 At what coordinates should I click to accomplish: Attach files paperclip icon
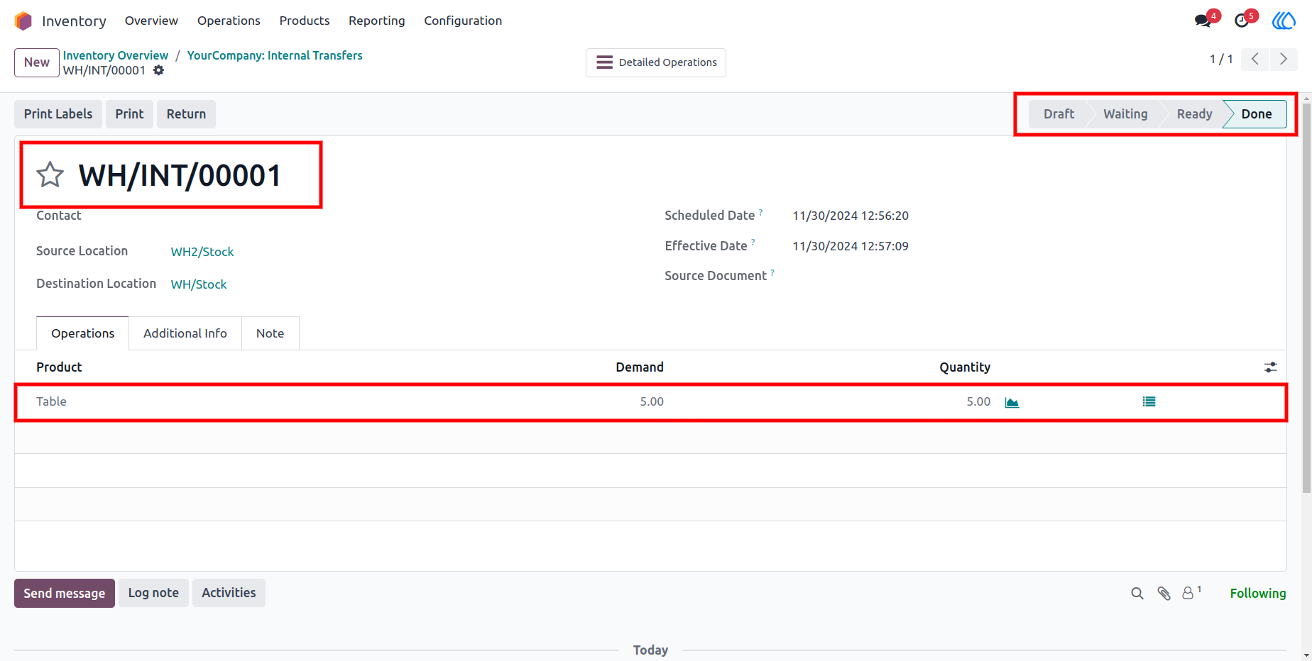[1164, 594]
